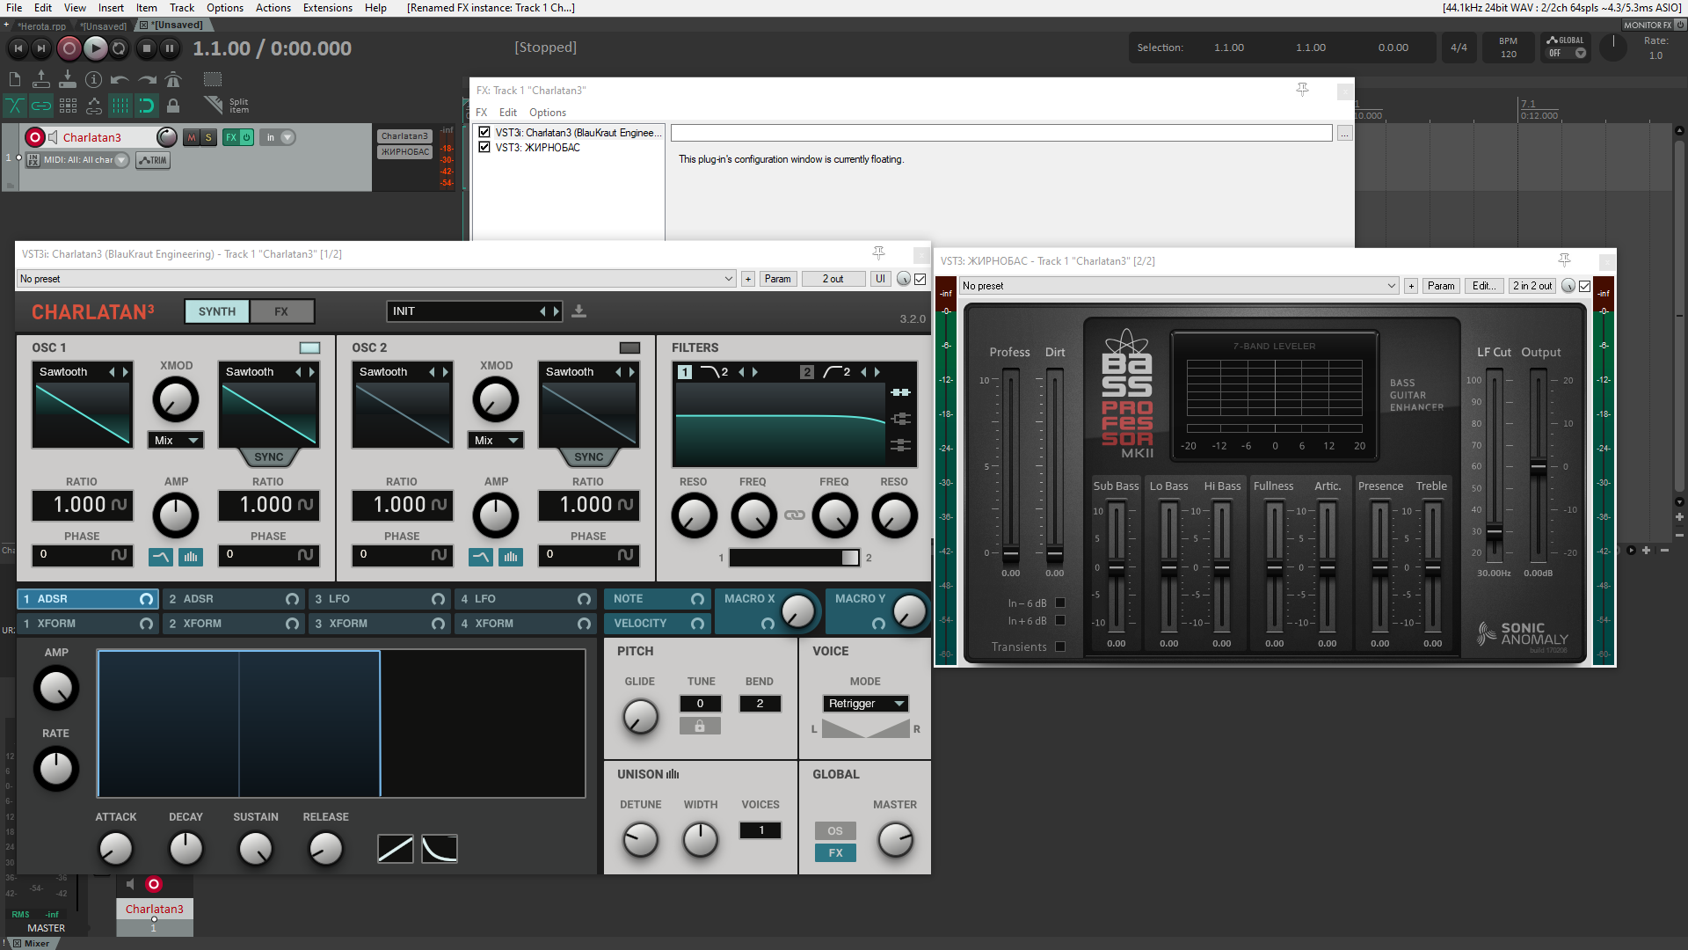Viewport: 1688px width, 950px height.
Task: Switch Charlatan to the SYNTH tab
Action: point(217,311)
